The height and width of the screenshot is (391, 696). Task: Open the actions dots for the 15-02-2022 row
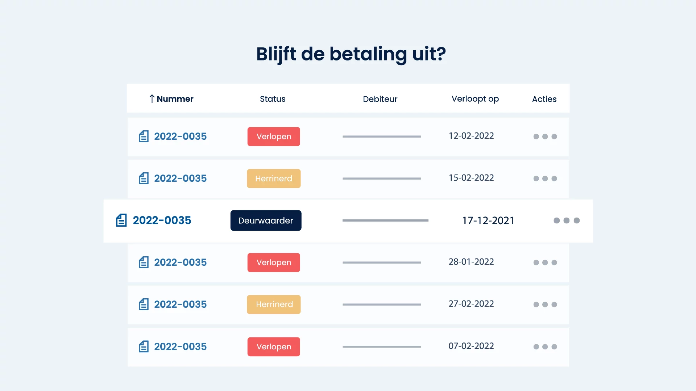click(x=545, y=178)
